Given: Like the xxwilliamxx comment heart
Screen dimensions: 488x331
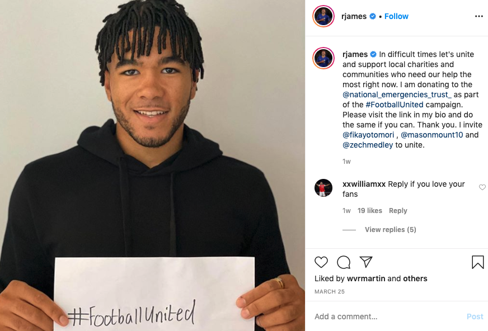Looking at the screenshot, I should pos(482,187).
